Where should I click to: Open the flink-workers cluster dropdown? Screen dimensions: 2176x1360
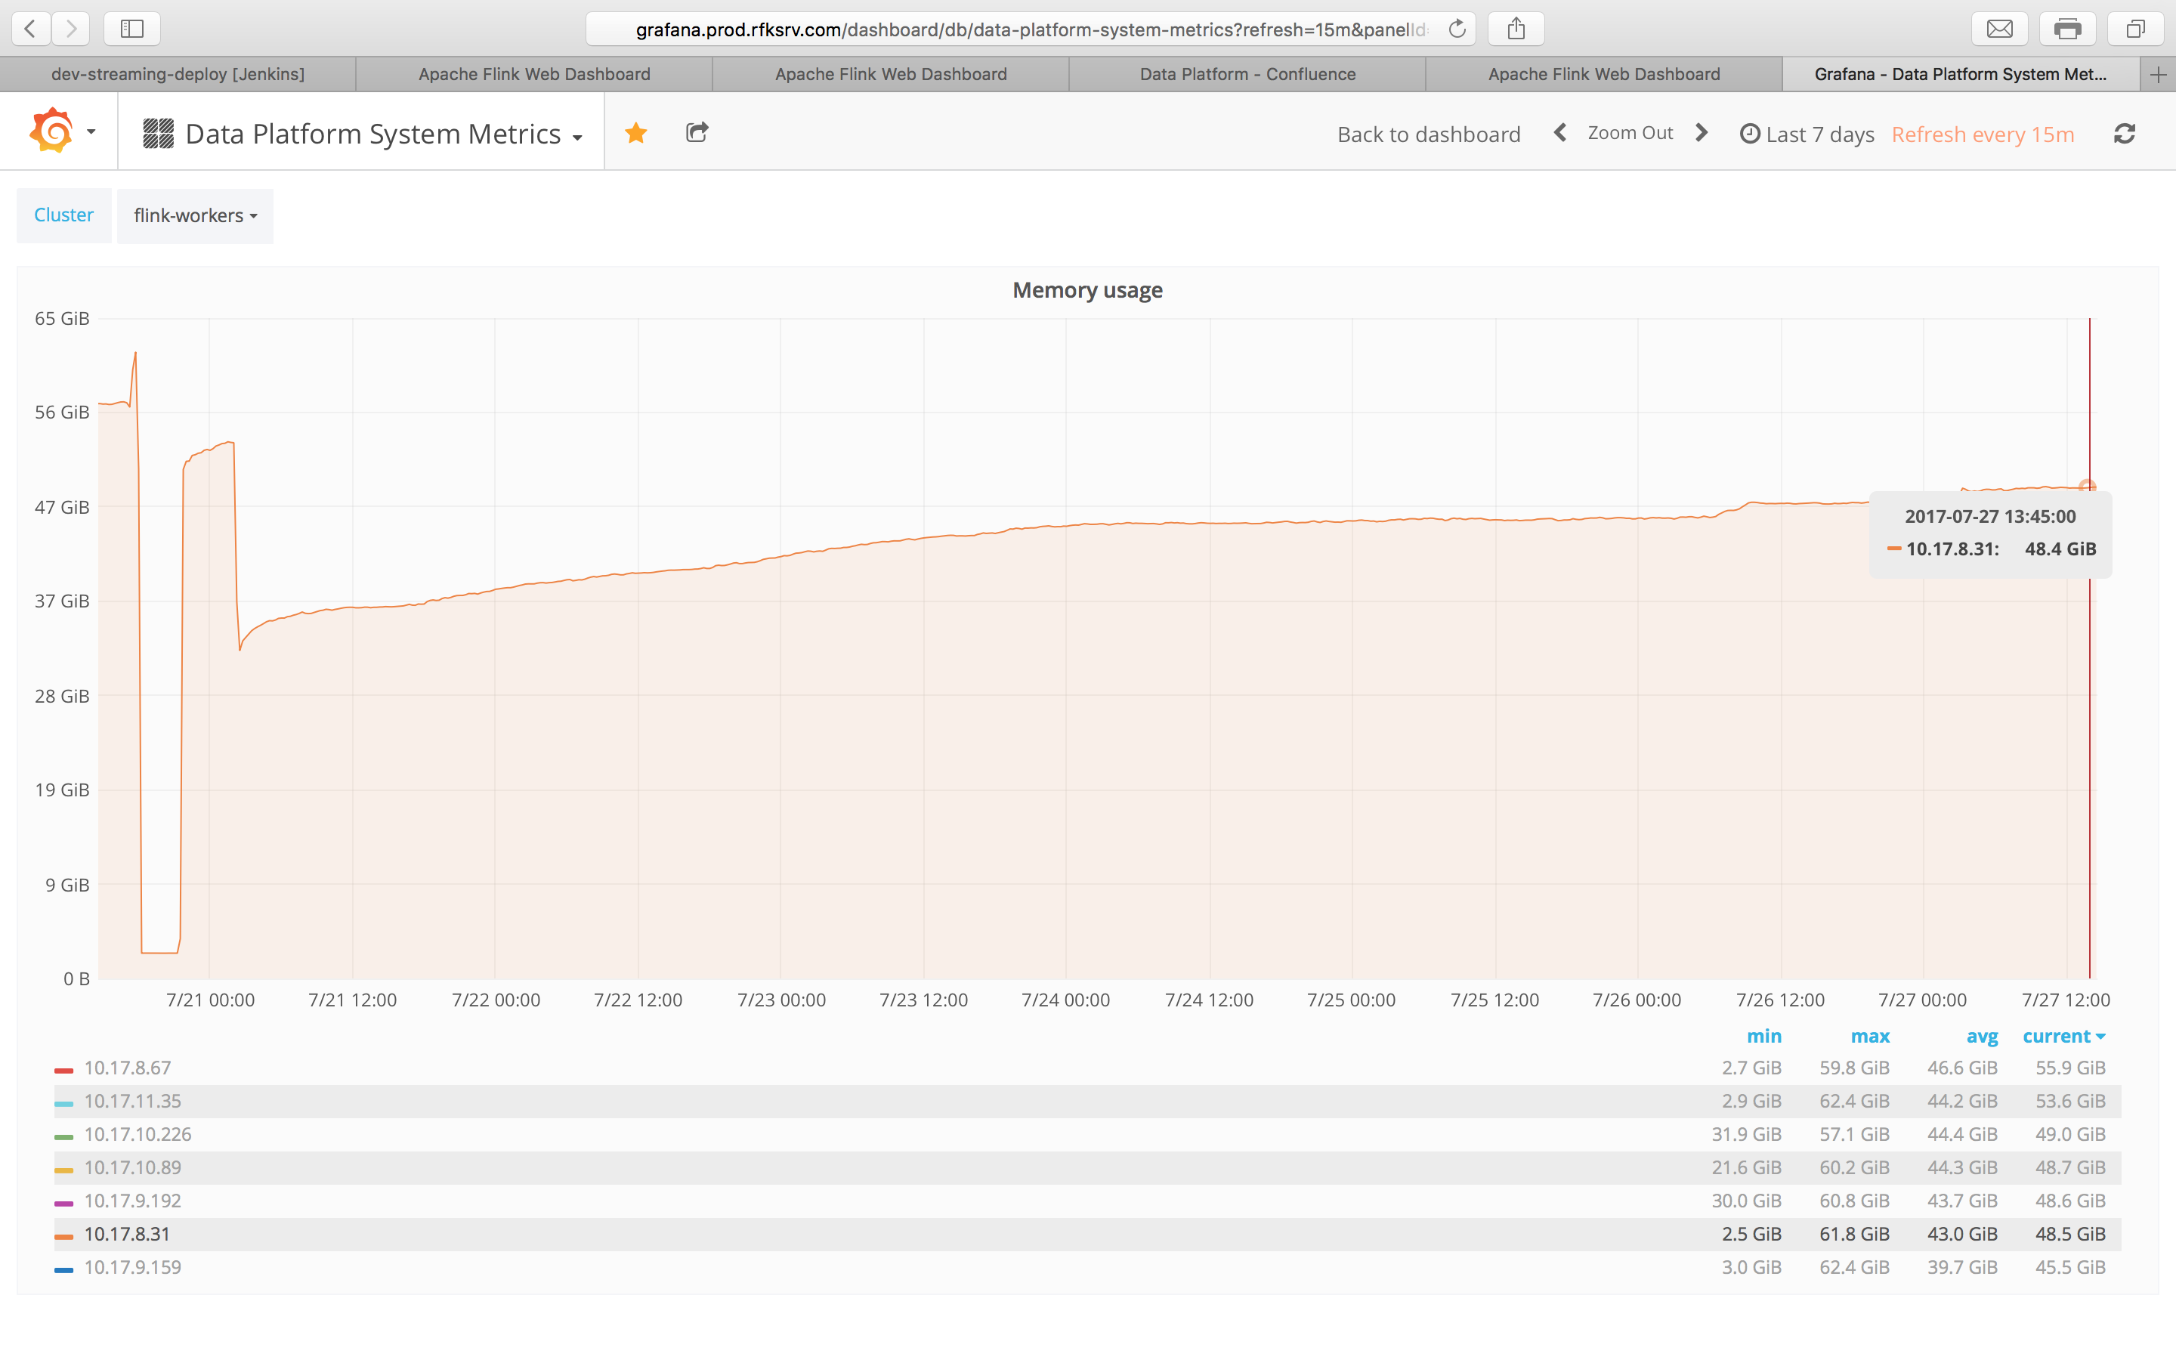coord(195,216)
